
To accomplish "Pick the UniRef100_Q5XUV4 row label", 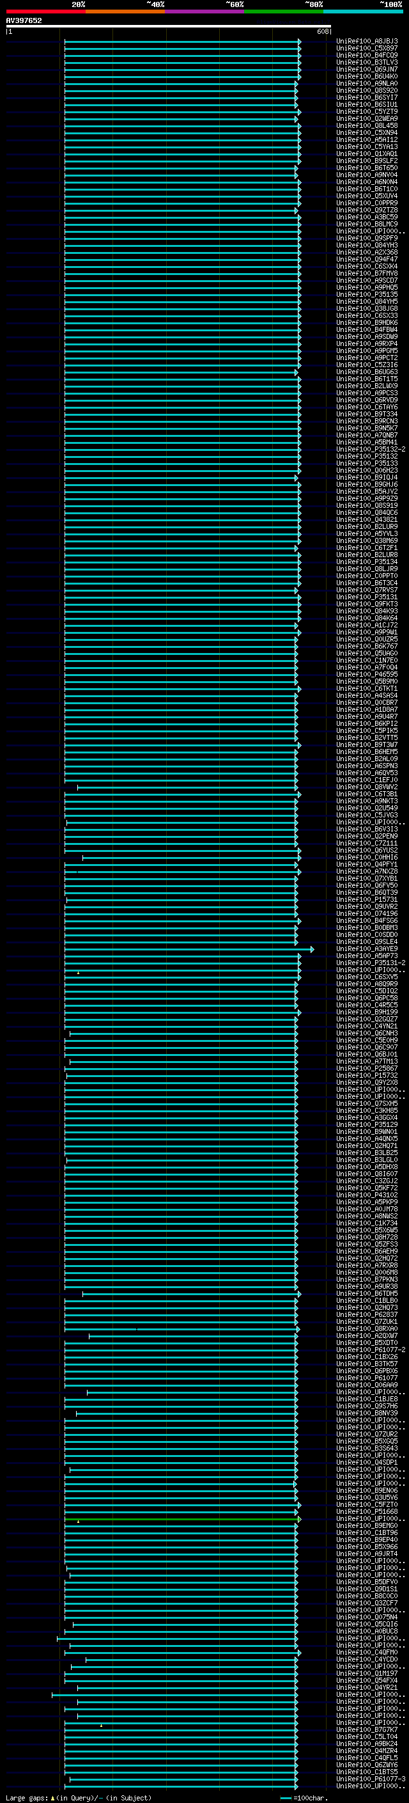I will click(367, 196).
